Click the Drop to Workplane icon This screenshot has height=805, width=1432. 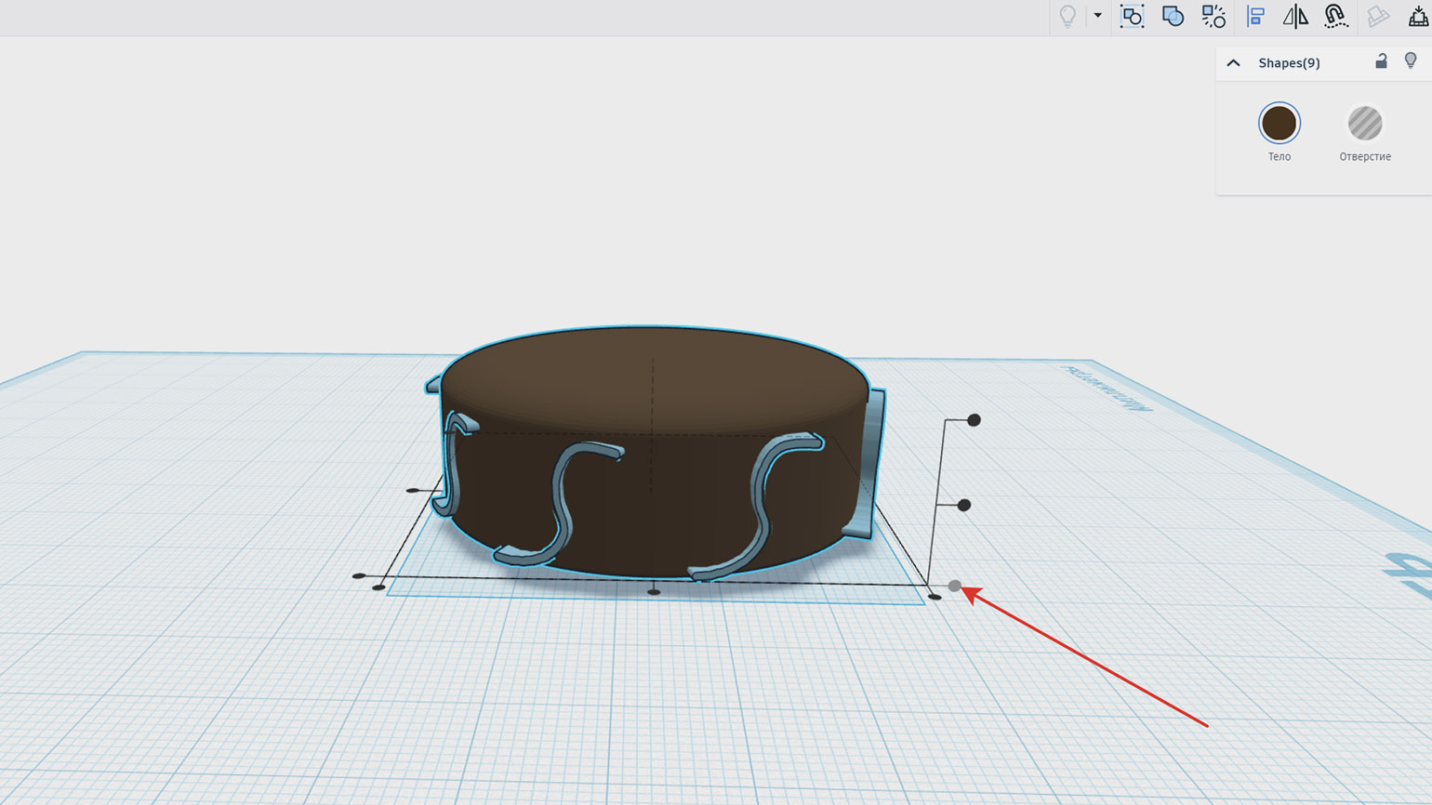pos(1418,16)
